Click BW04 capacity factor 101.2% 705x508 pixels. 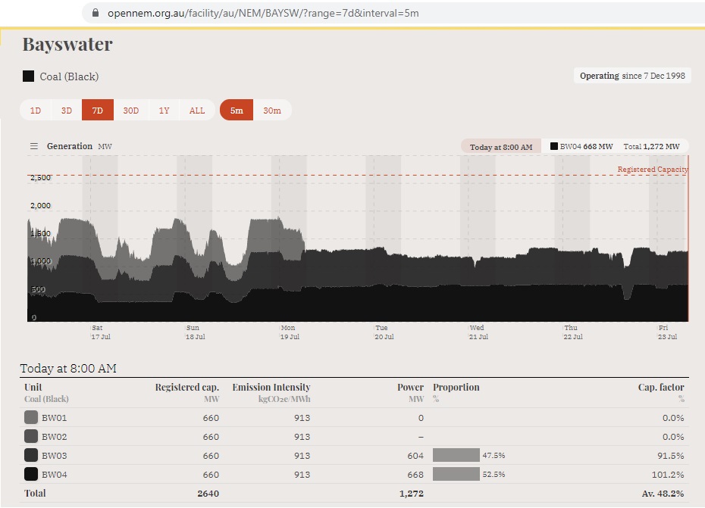pyautogui.click(x=668, y=475)
